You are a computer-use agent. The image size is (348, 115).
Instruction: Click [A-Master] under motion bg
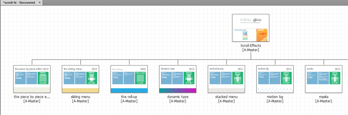[275, 101]
